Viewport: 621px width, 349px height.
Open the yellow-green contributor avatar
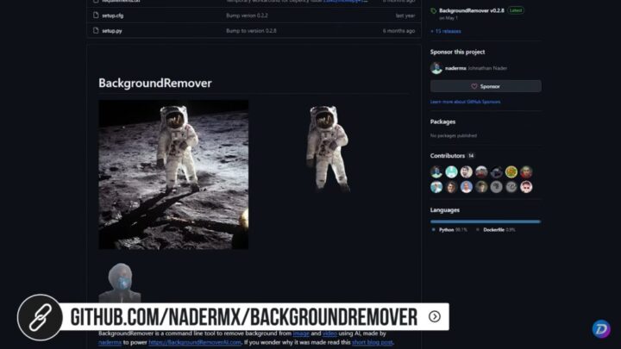[x=511, y=171]
